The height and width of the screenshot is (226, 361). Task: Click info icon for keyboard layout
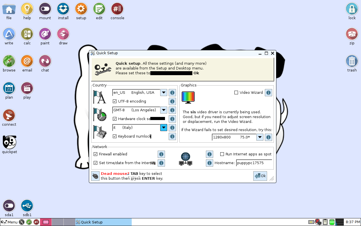click(172, 128)
